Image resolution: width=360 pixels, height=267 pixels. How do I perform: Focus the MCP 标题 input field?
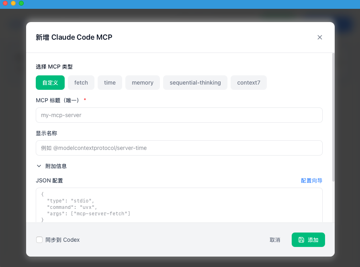[179, 115]
